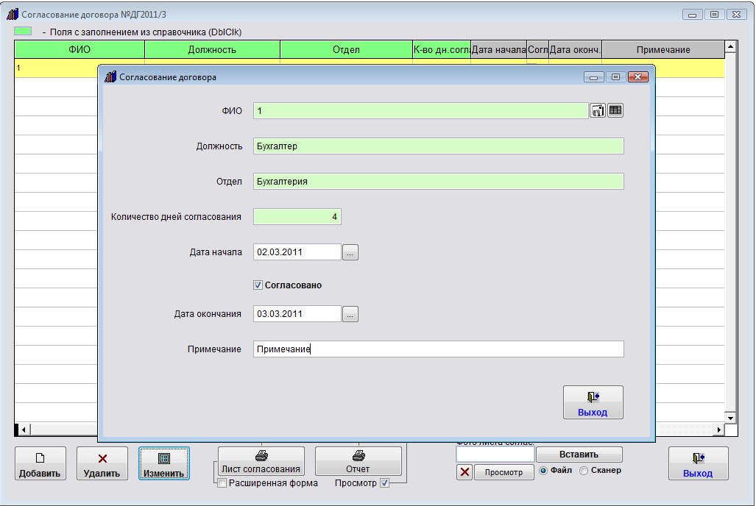Screen dimensions: 756x506
Task: Click Добавить button in main window
Action: tap(40, 463)
